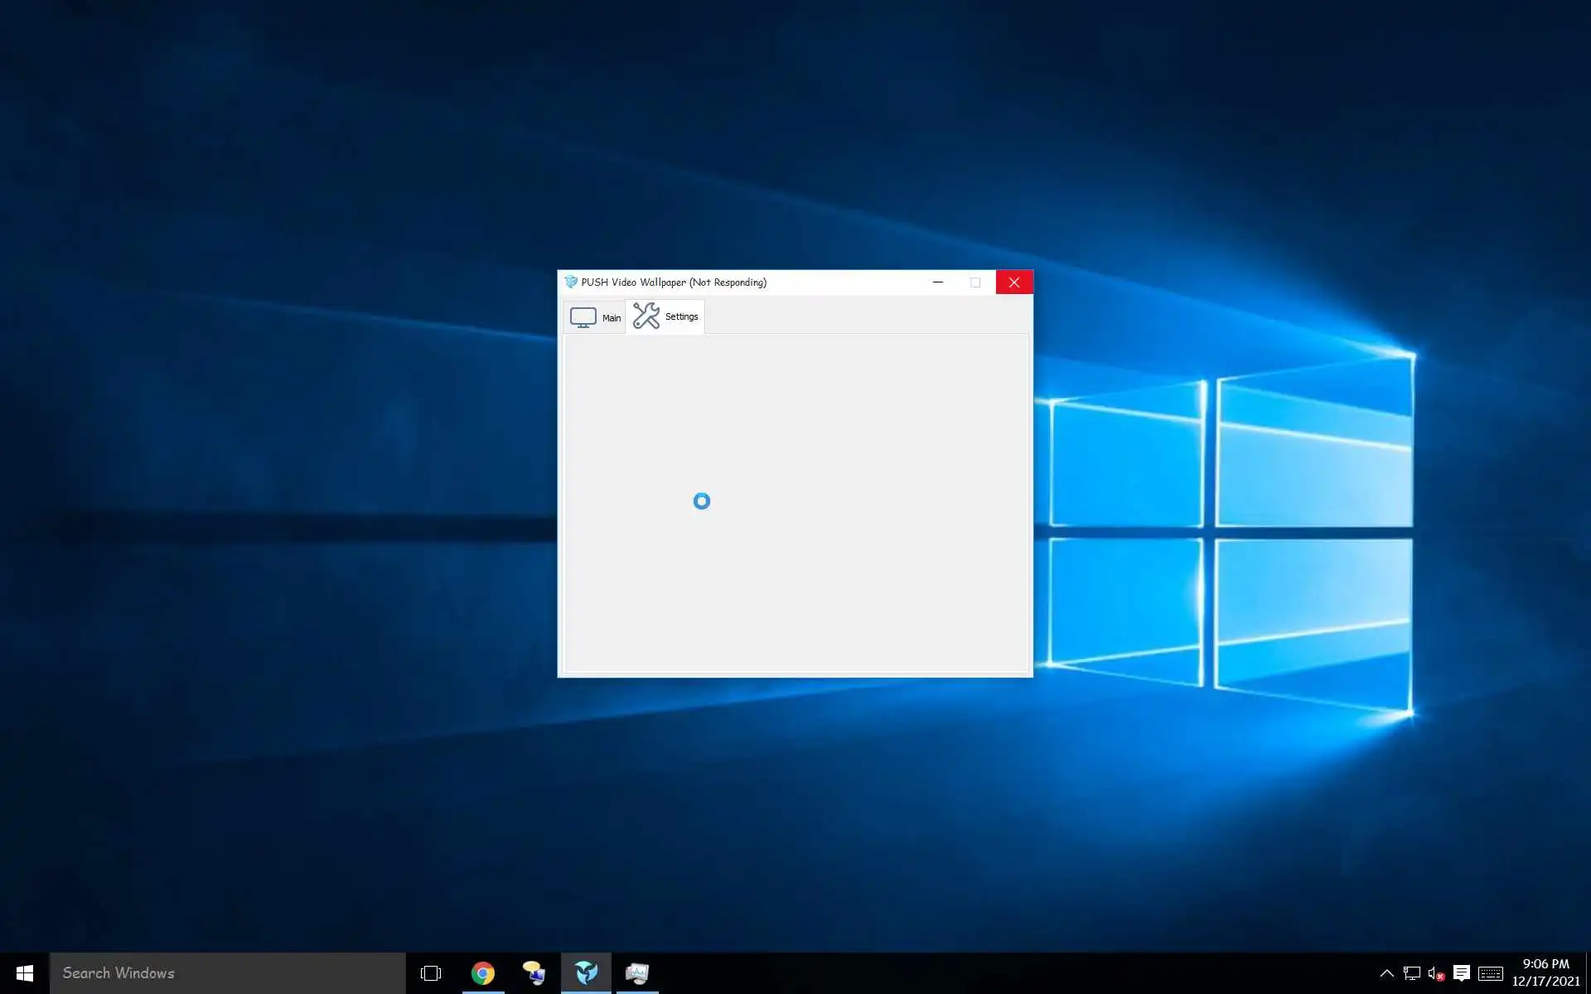Open the muted volume tray icon
Screen dimensions: 1591x994
click(x=1436, y=973)
